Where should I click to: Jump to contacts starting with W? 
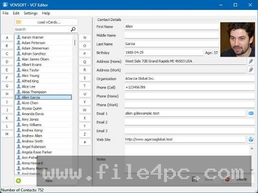pos(84,110)
